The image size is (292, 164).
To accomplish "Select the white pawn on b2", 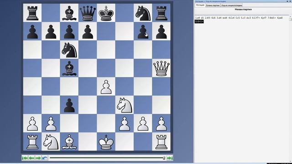I will point(51,123).
